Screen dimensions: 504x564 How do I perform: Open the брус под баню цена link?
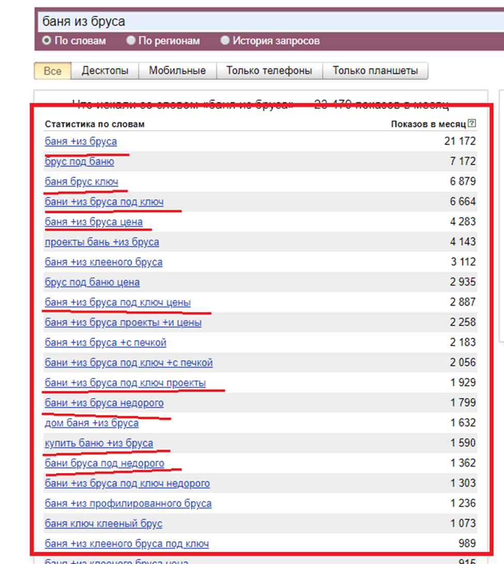(x=92, y=282)
